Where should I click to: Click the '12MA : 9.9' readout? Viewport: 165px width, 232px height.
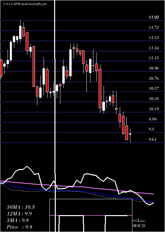tap(19, 214)
